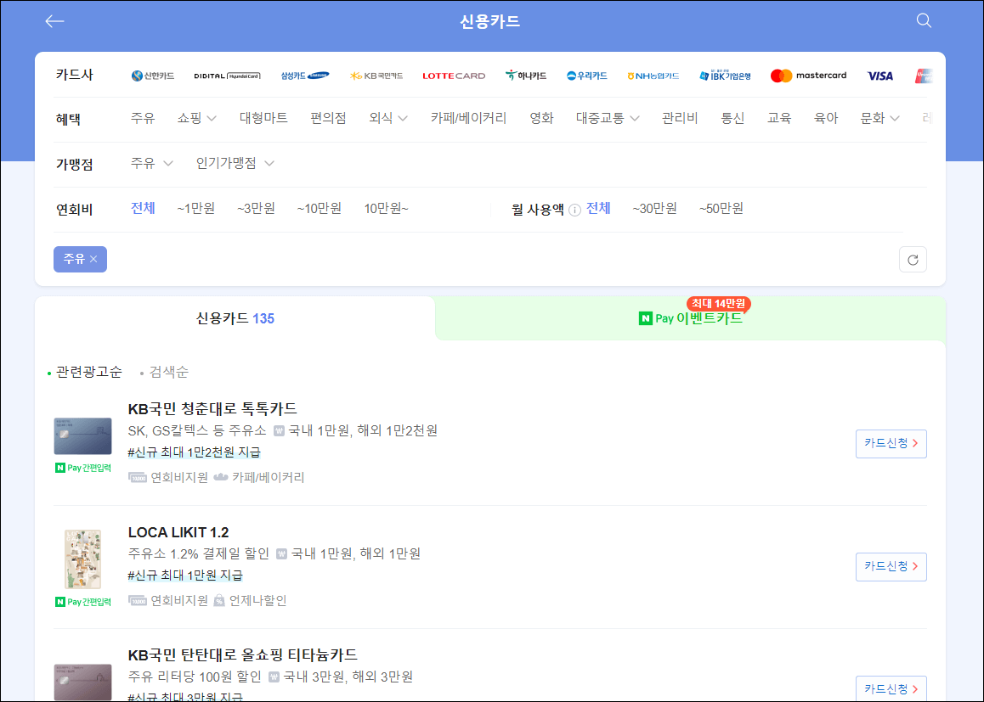Choose ~50만원 monthly spending

coord(721,208)
